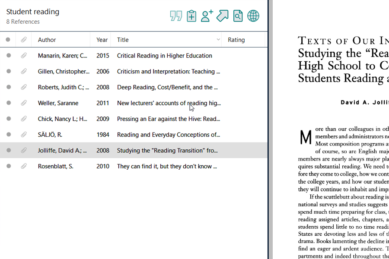Open the online search globe icon
389x259 pixels.
click(253, 16)
